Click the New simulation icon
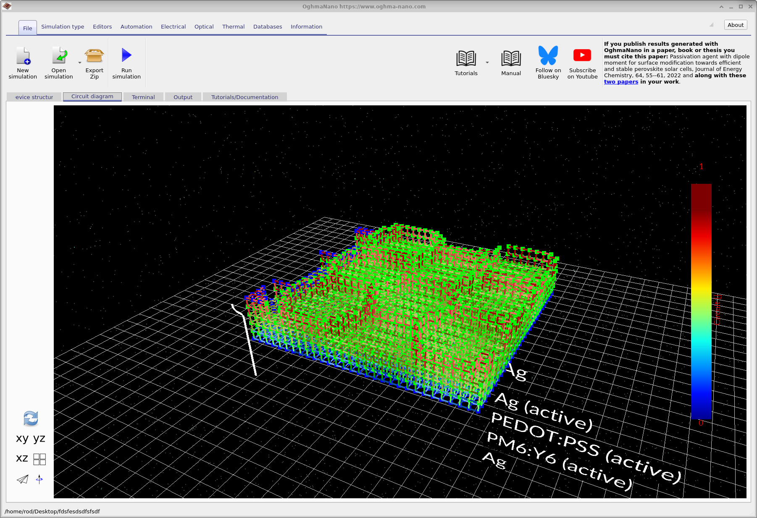 (23, 56)
